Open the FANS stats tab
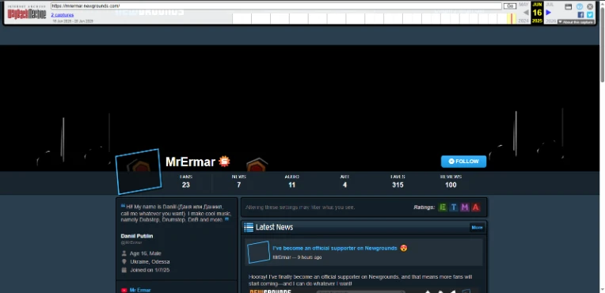Image resolution: width=605 pixels, height=293 pixels. pos(186,181)
